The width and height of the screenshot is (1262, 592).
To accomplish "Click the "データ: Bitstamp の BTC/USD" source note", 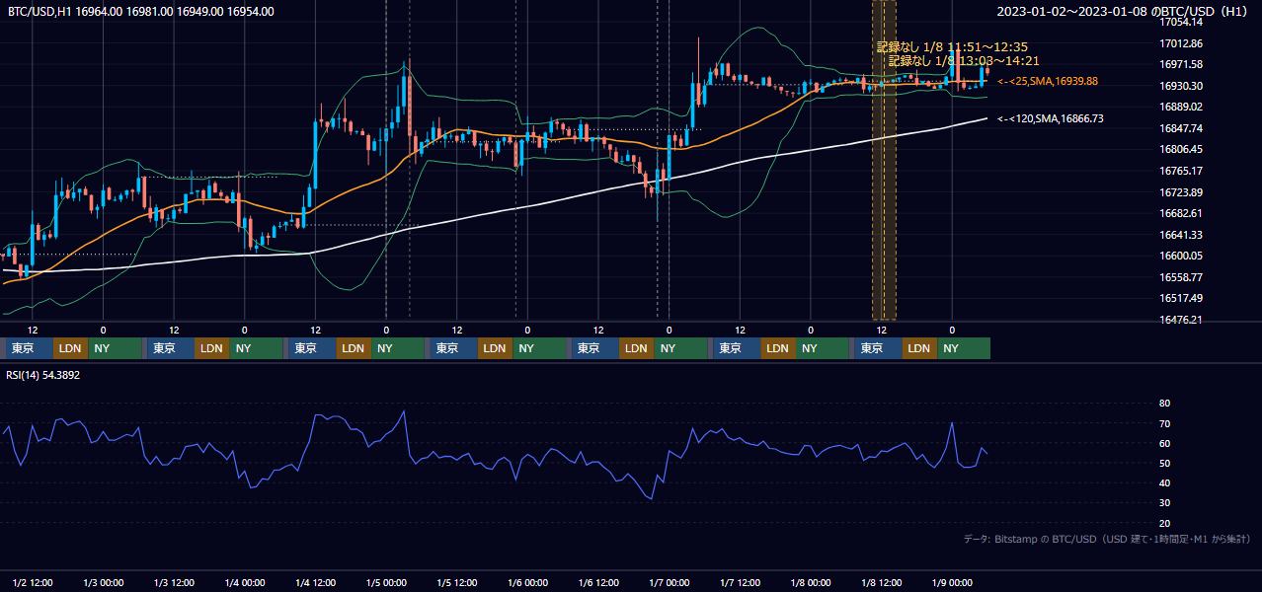I will [x=1107, y=539].
